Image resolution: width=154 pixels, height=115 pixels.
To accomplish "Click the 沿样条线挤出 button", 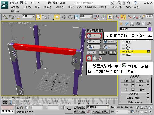I will click(133, 98).
